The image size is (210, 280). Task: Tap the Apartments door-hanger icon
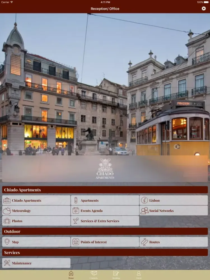click(x=76, y=200)
